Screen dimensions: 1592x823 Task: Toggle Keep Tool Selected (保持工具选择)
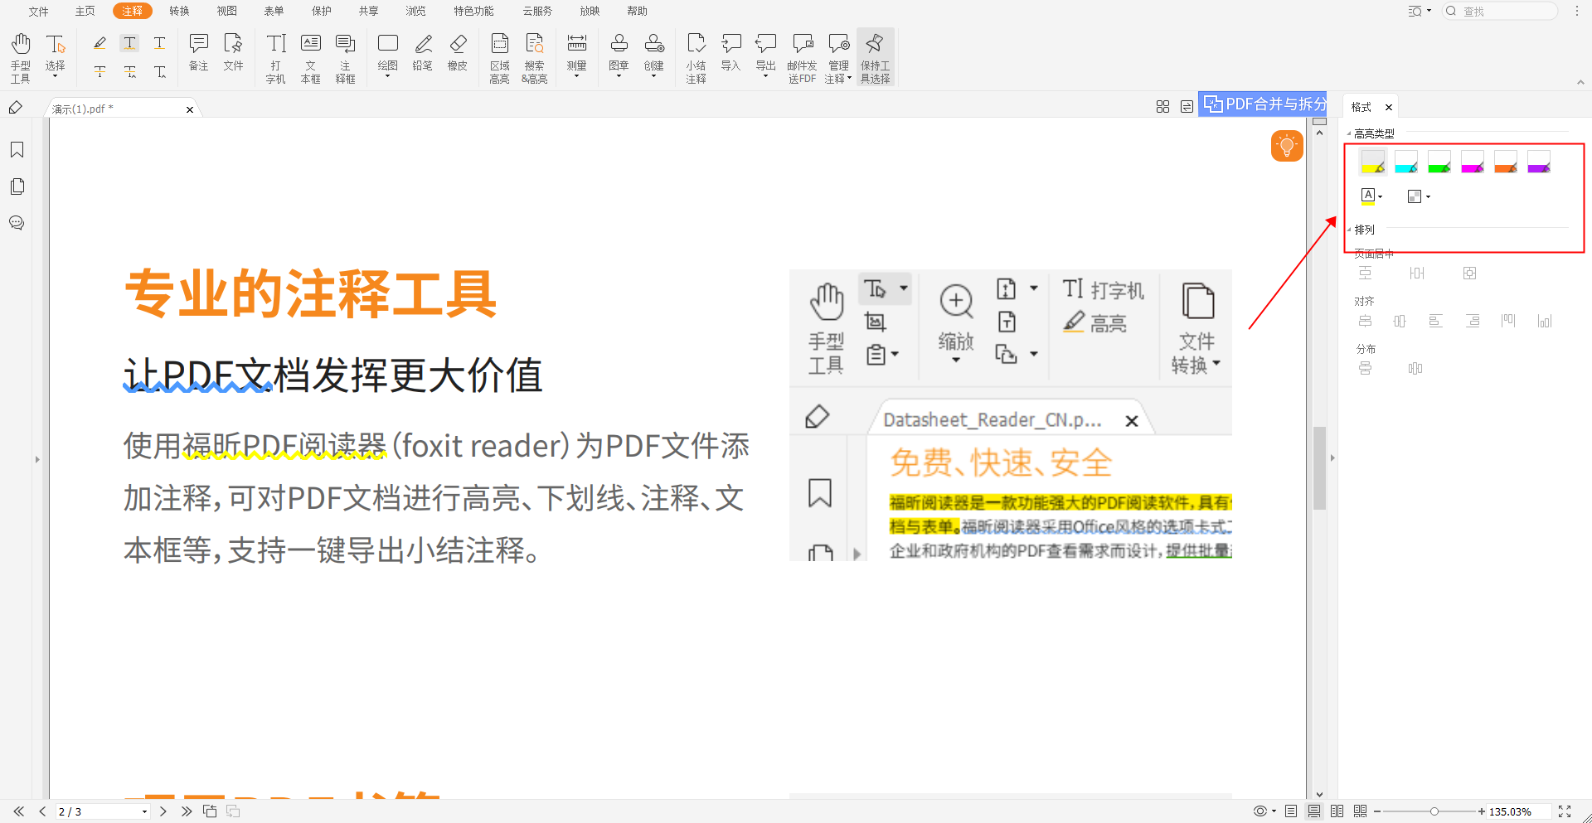[875, 56]
